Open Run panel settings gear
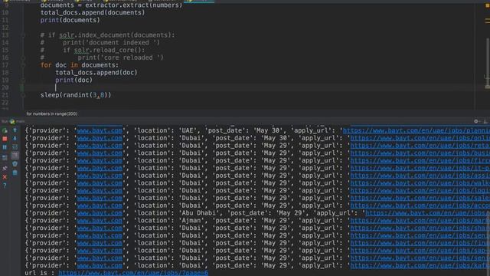The width and height of the screenshot is (490, 276). pyautogui.click(x=476, y=121)
